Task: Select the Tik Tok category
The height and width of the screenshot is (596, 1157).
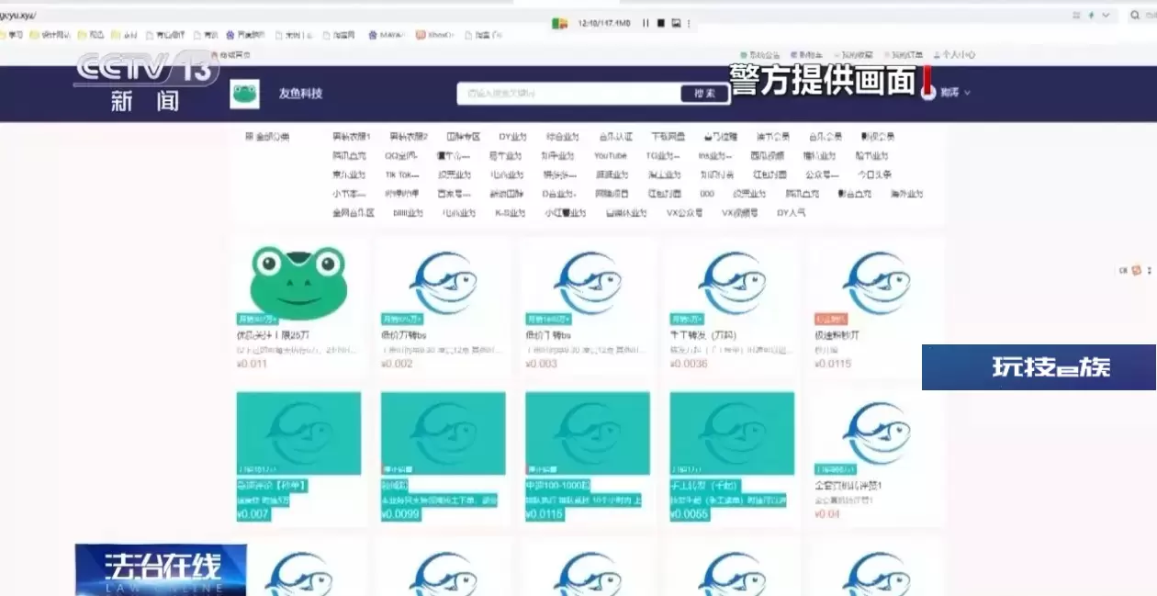Action: point(401,174)
